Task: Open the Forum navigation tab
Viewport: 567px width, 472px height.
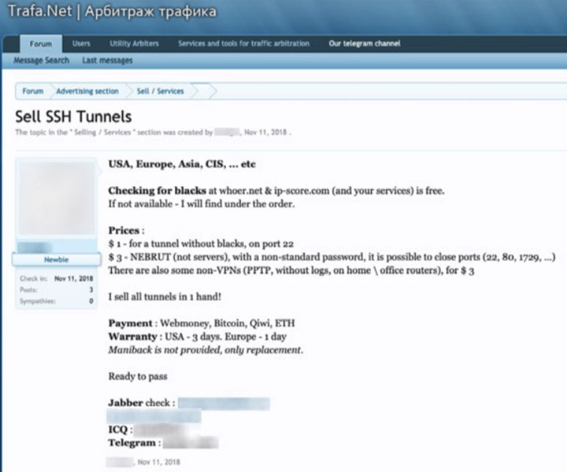Action: (x=41, y=44)
